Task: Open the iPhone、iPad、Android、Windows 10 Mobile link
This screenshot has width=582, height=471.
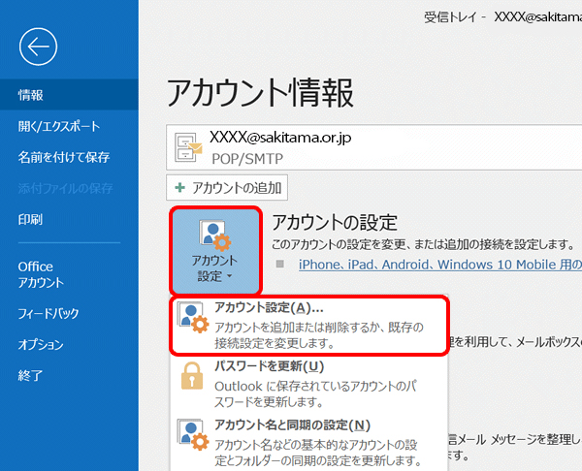Action: point(440,265)
